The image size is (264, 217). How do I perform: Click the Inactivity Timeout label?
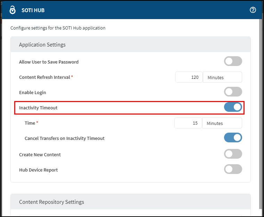(x=38, y=108)
